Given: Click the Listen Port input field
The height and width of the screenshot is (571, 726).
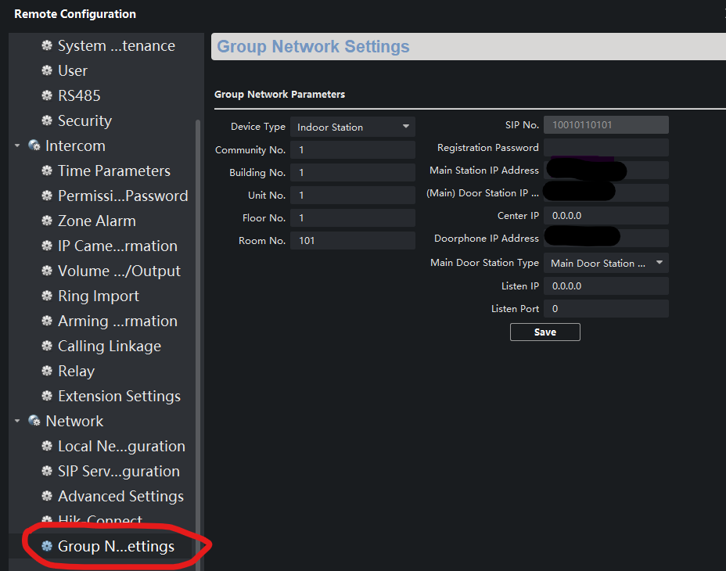Looking at the screenshot, I should pos(606,309).
